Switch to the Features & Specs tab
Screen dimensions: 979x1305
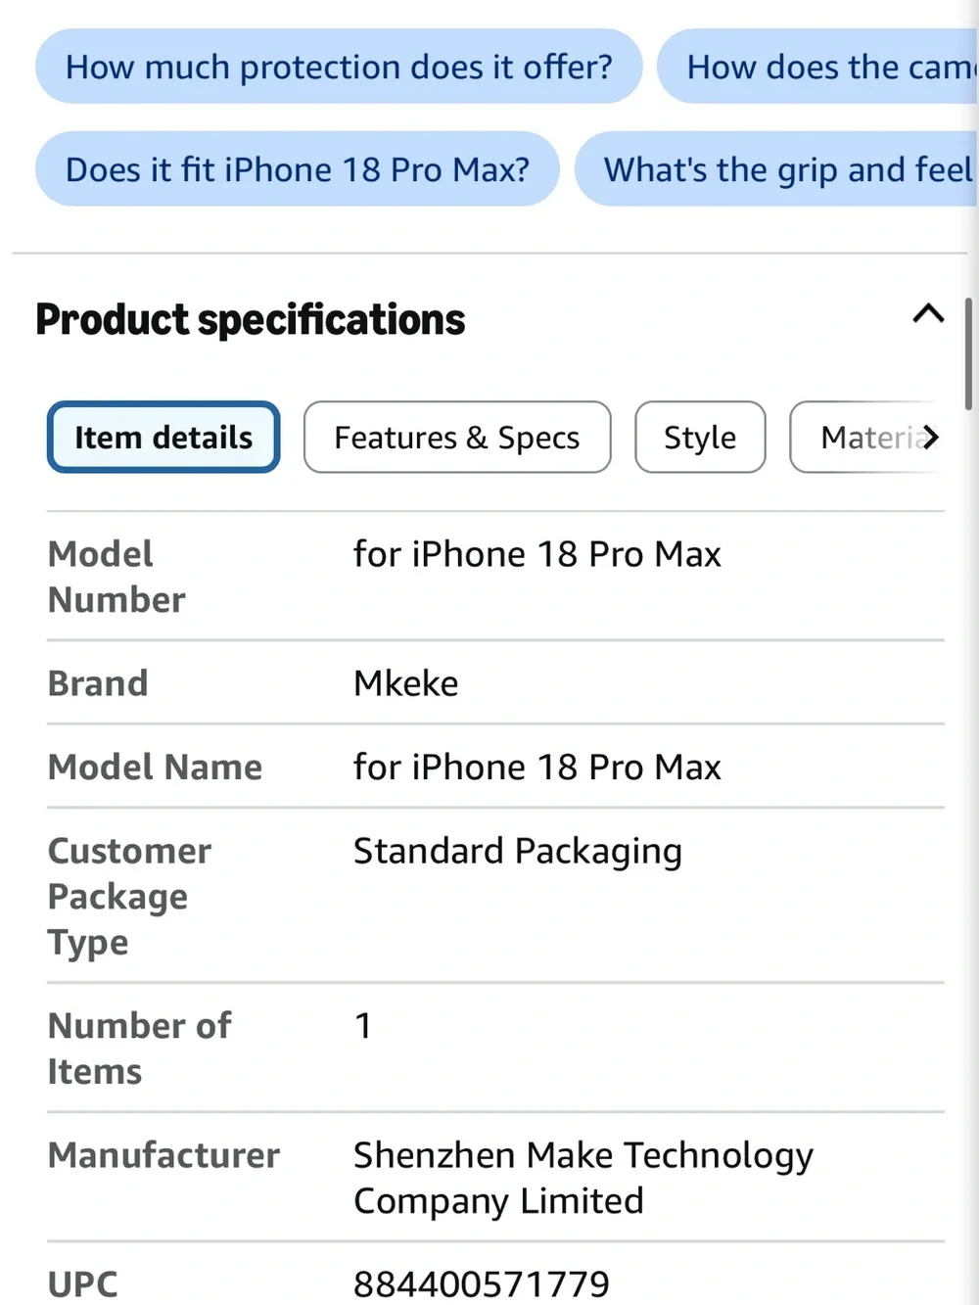(x=457, y=437)
